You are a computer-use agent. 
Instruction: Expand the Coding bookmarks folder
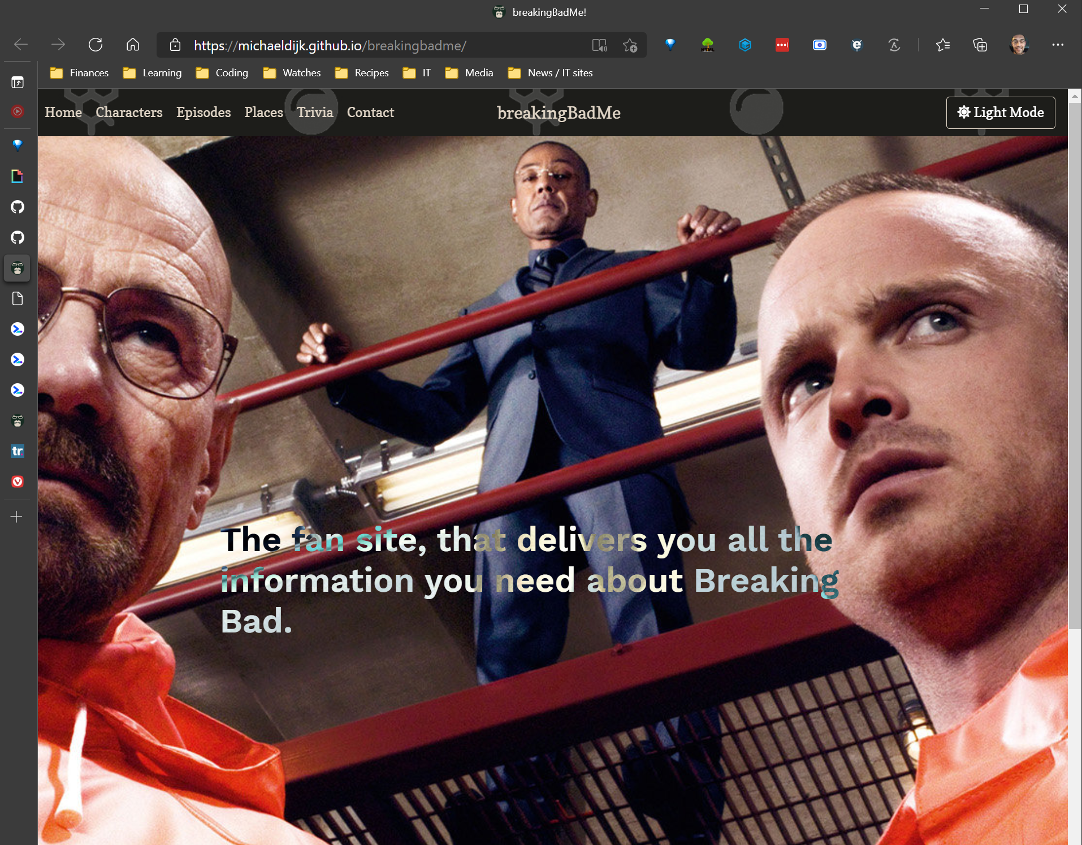[x=222, y=73]
